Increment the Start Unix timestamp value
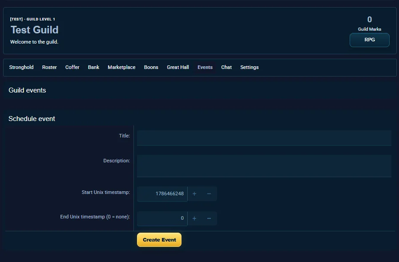The image size is (399, 262). 194,194
